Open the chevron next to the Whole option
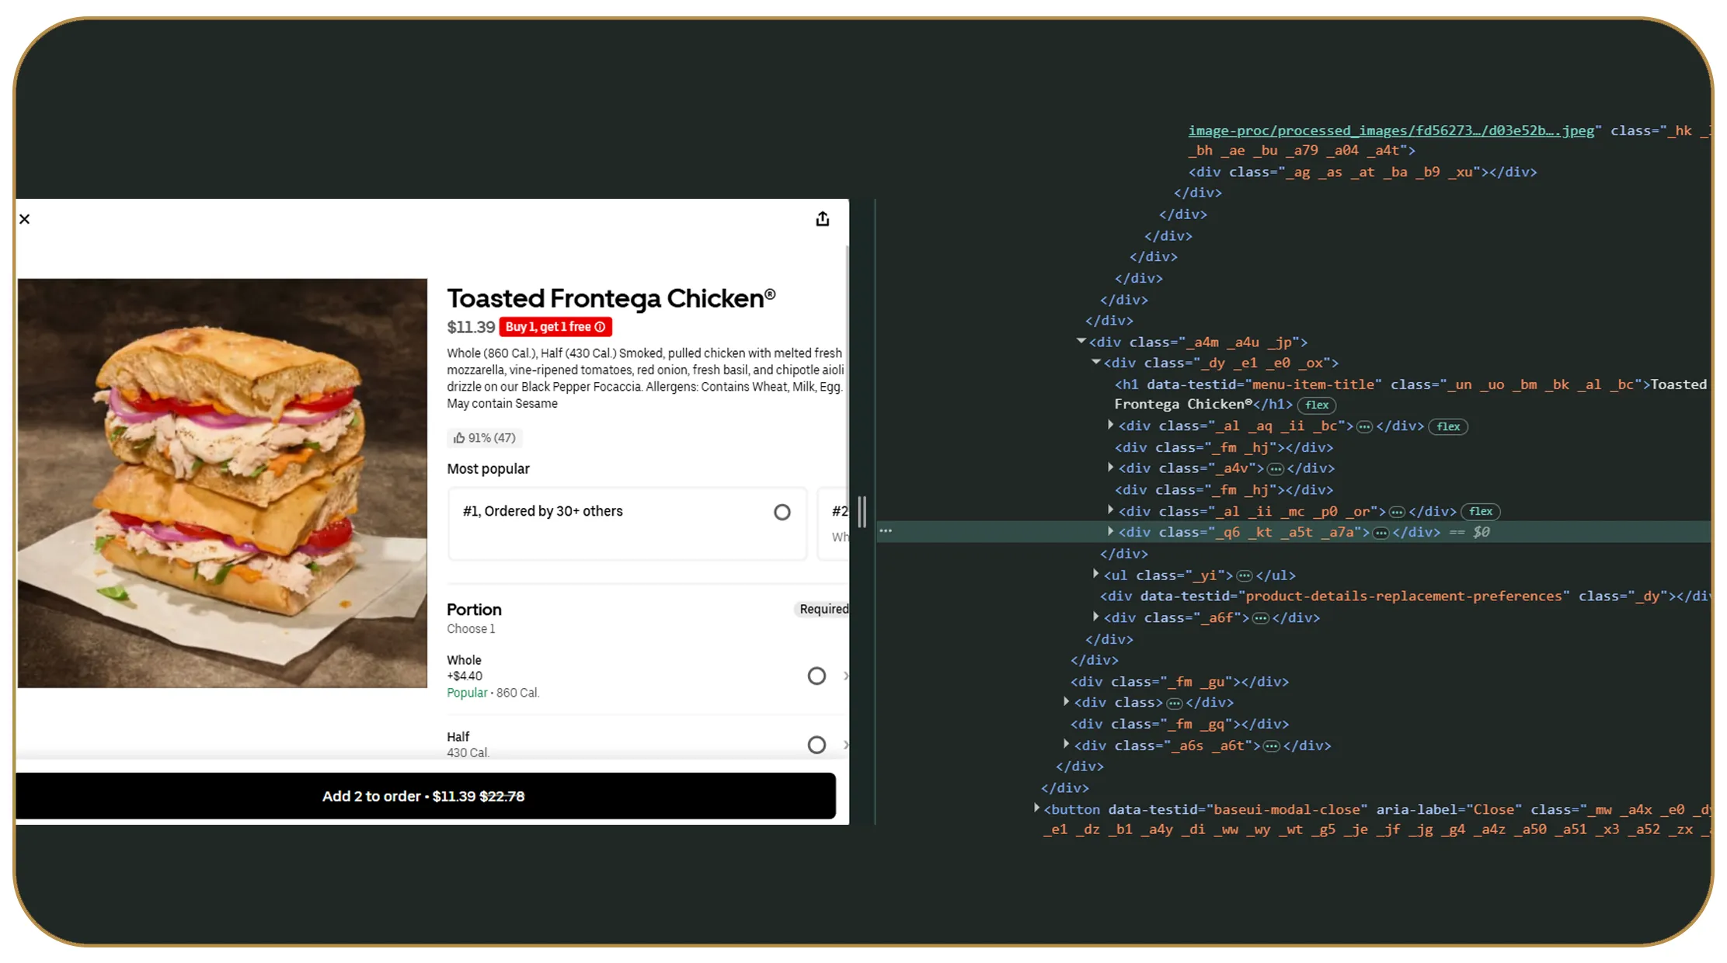The height and width of the screenshot is (963, 1727). pyautogui.click(x=846, y=676)
